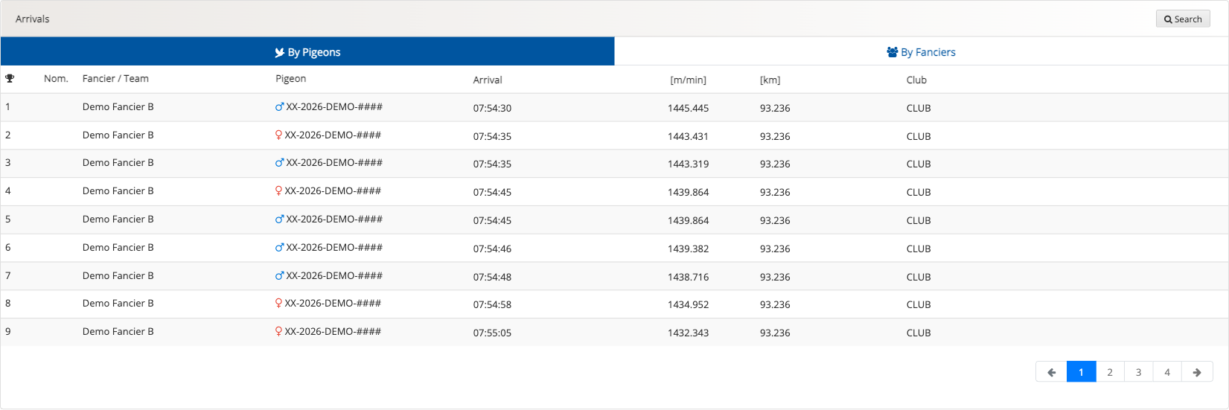1229x410 pixels.
Task: Click the [m/min] speed column header
Action: point(688,80)
